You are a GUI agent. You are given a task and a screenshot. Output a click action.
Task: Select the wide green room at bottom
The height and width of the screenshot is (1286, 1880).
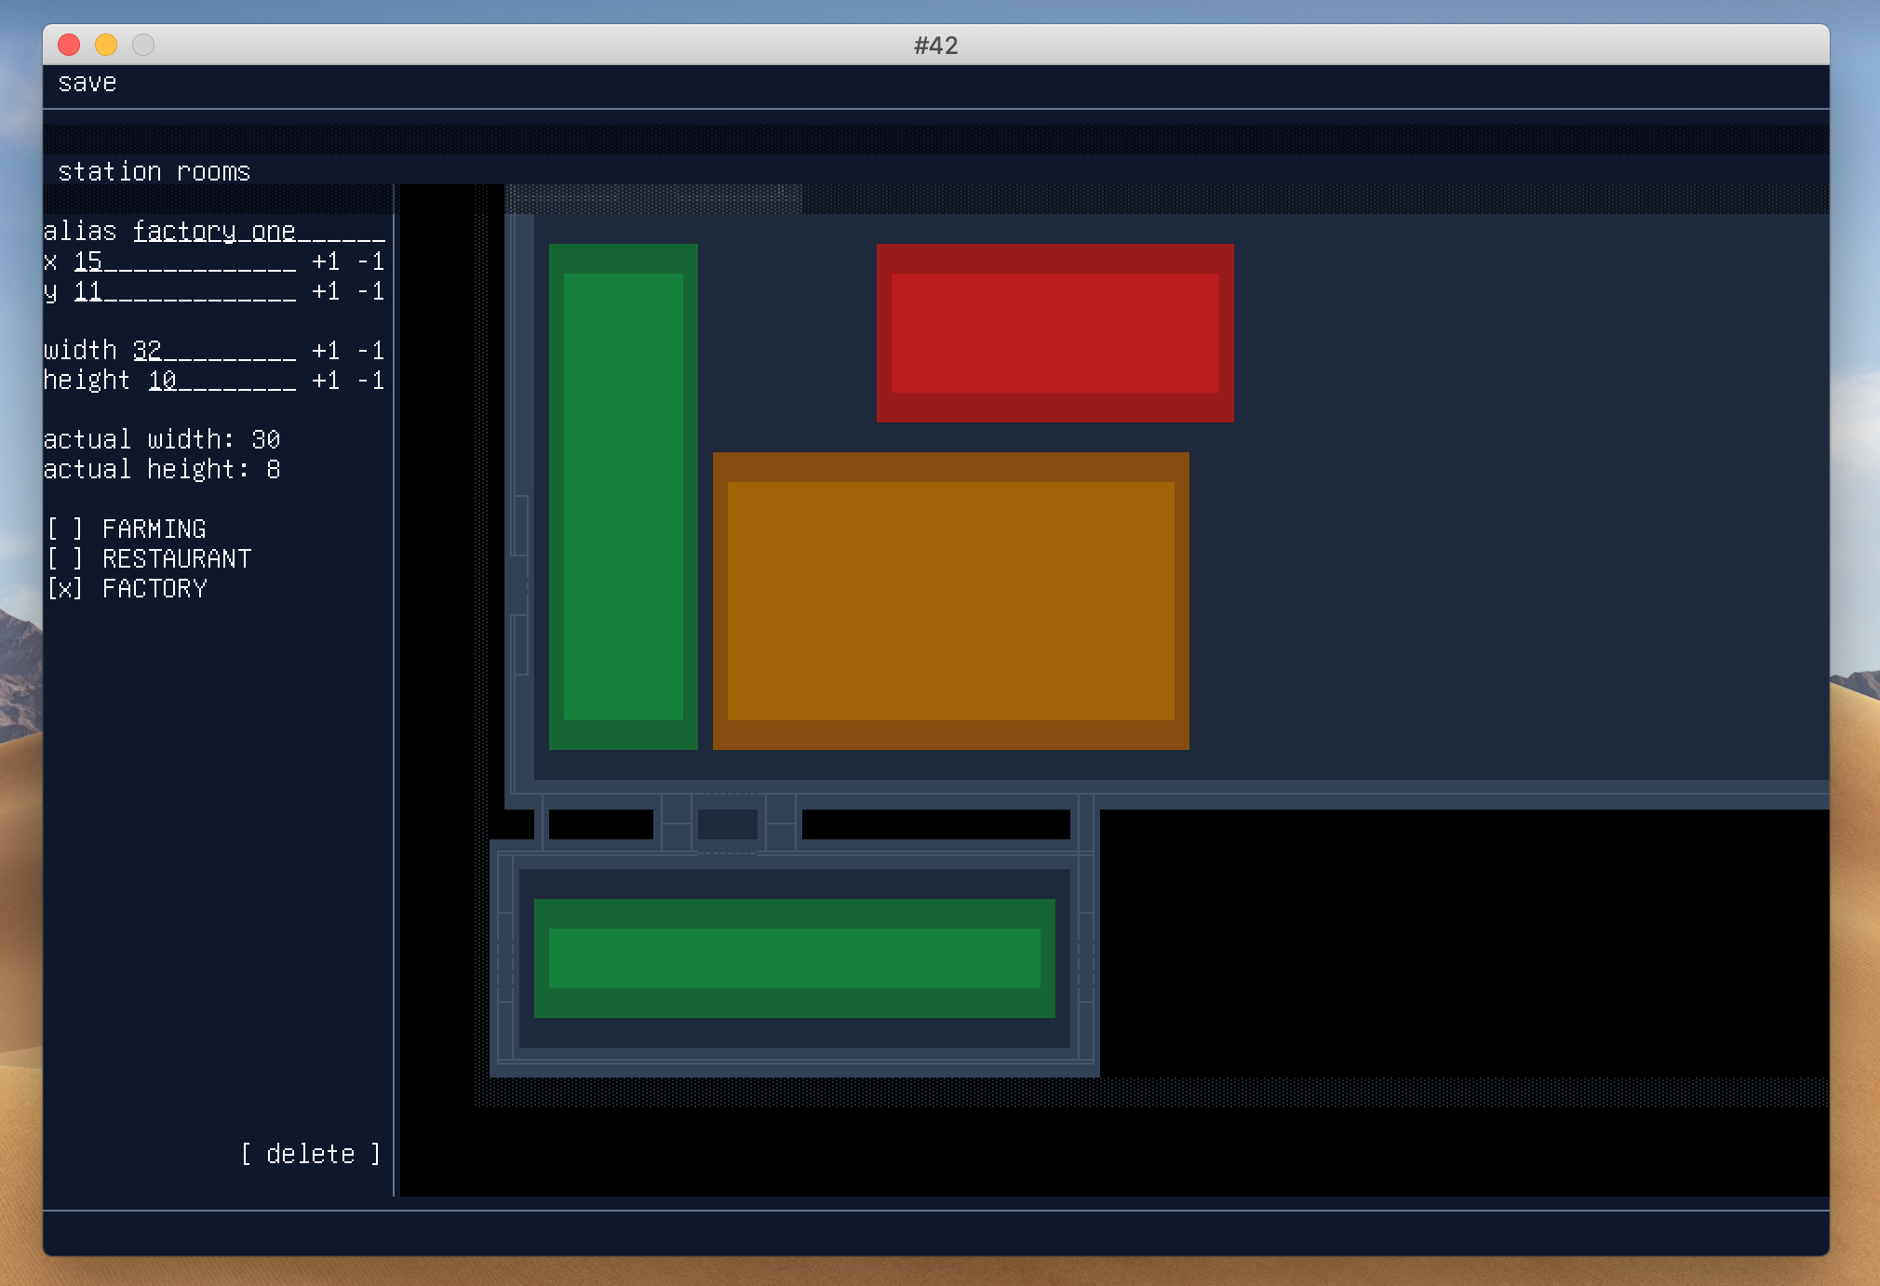[x=794, y=958]
